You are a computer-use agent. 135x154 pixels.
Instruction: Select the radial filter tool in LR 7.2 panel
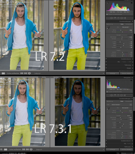click(122, 18)
